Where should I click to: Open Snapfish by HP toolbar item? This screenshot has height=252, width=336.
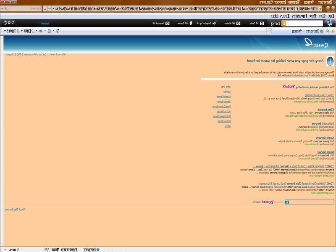[206, 24]
